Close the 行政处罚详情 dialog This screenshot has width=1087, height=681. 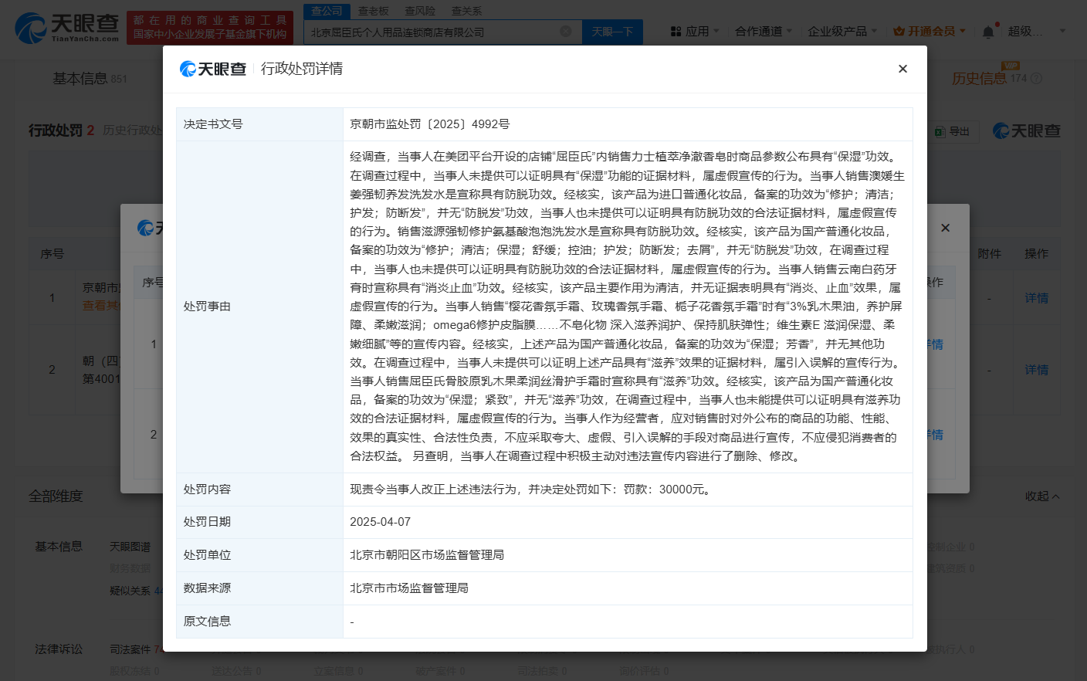coord(902,69)
